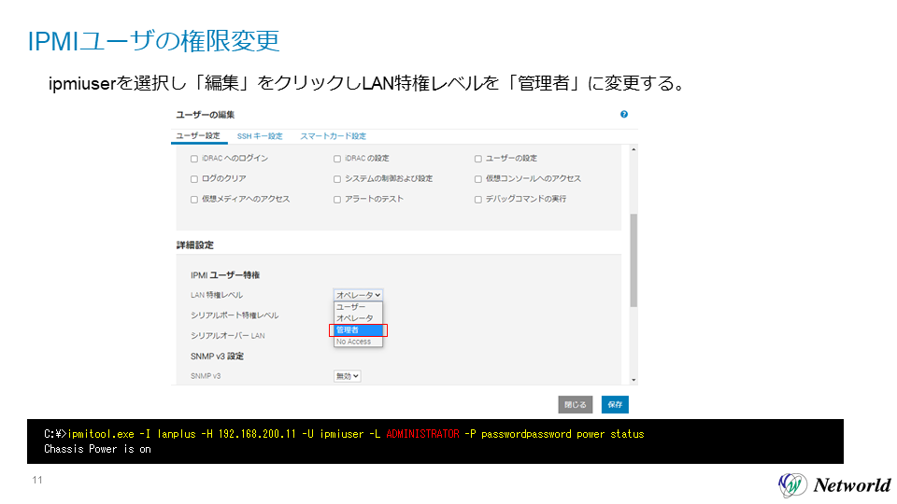Check the 仮想メディアへのアクセス checkbox

[x=194, y=200]
